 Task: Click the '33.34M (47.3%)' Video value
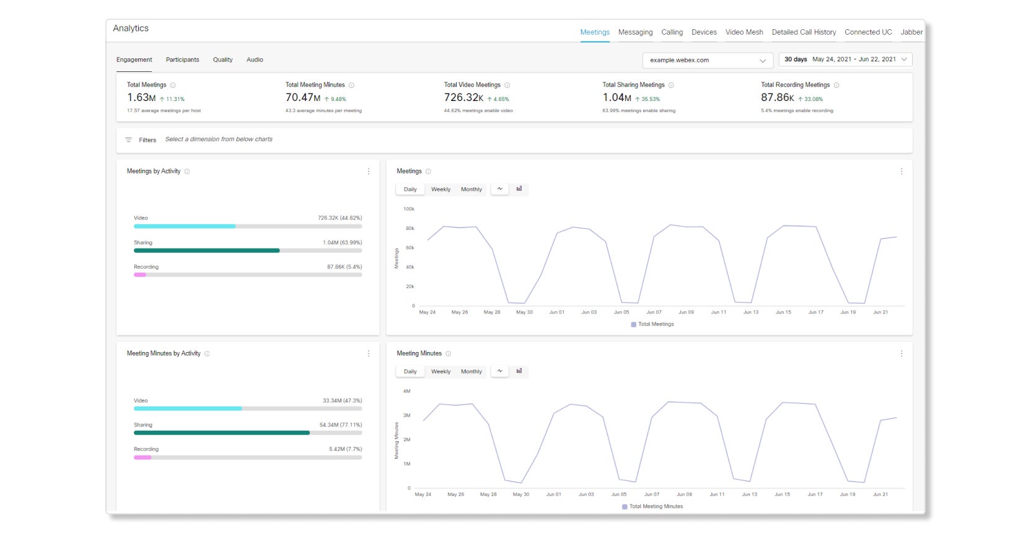(x=342, y=401)
